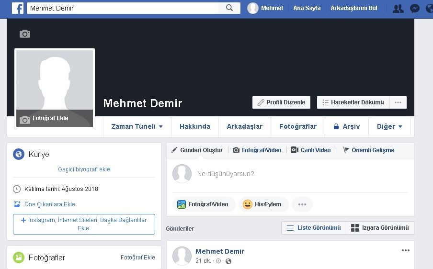Click the search field containing Mehmet Demir
Screen dimensions: 433x269
click(123, 8)
